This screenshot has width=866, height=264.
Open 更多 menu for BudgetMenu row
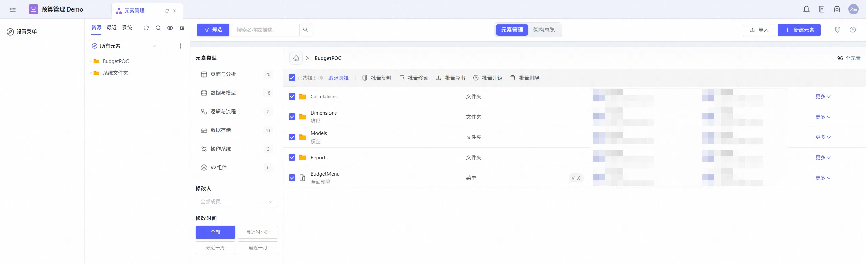(823, 178)
